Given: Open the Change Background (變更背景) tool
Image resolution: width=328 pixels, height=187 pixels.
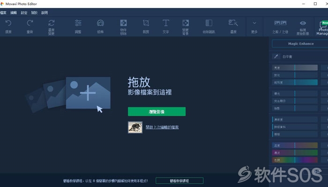Looking at the screenshot, I should tap(186, 23).
